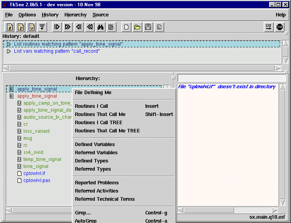
Task: Click the R icon beside red apply_tone_signal
Action: 11,96
